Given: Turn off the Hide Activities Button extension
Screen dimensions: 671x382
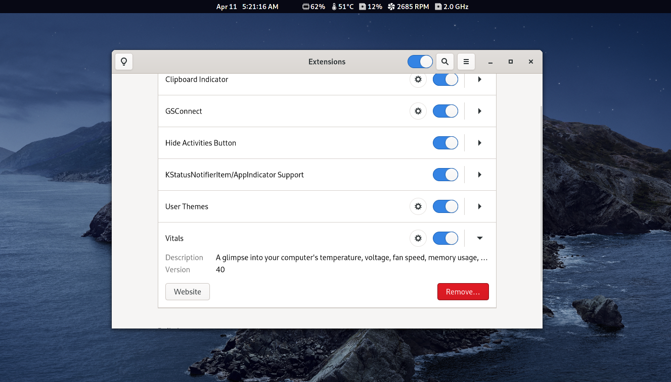Looking at the screenshot, I should tap(445, 143).
